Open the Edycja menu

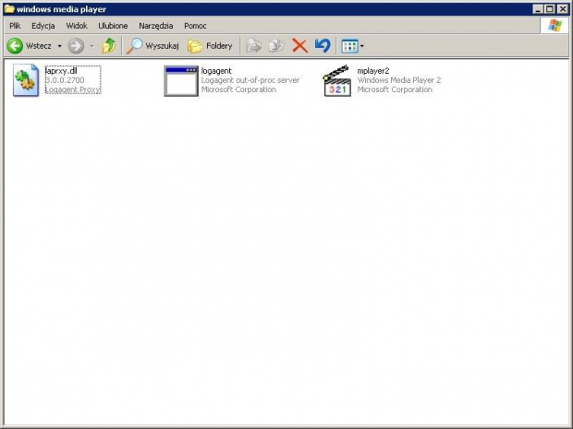[43, 26]
